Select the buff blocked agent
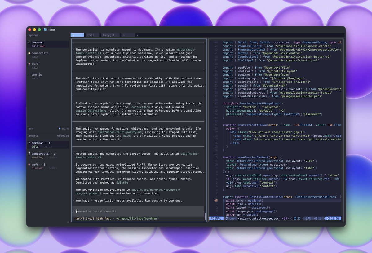Viewport: 372px width, 253px height. (48, 166)
